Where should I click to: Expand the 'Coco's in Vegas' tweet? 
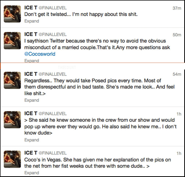(x=32, y=173)
